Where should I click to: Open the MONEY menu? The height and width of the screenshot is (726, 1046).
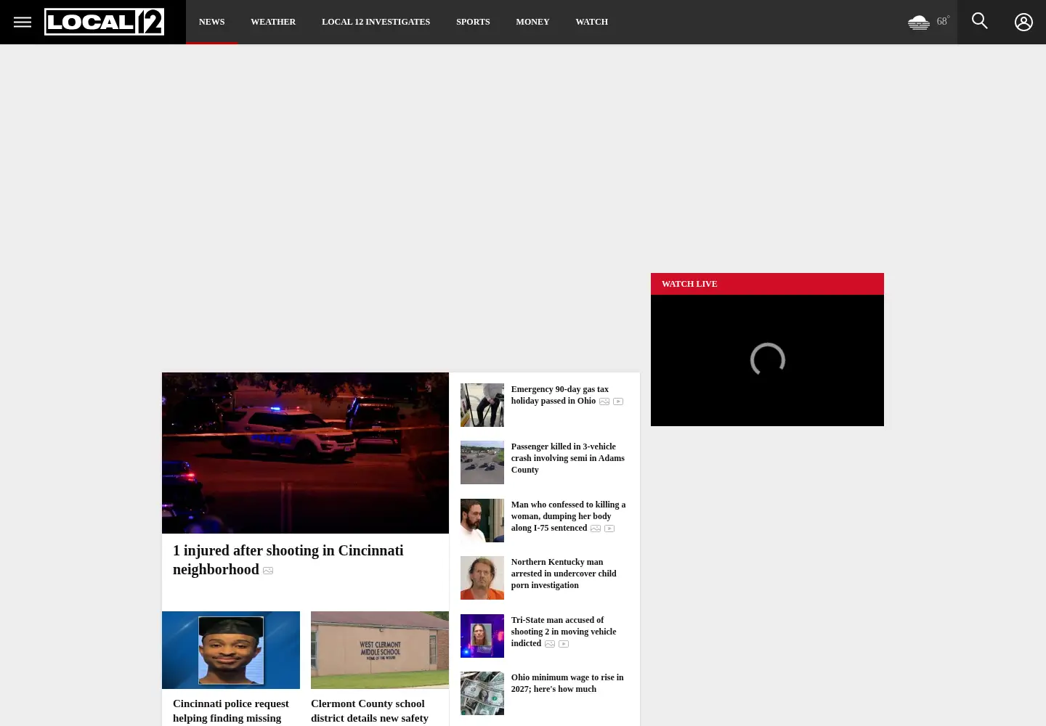532,22
